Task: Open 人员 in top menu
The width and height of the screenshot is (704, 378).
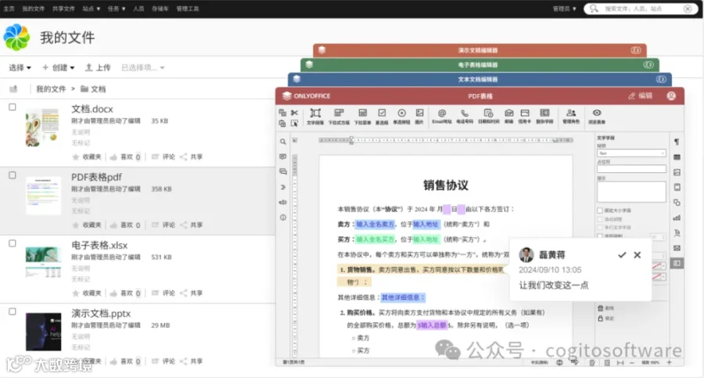Action: pos(138,9)
